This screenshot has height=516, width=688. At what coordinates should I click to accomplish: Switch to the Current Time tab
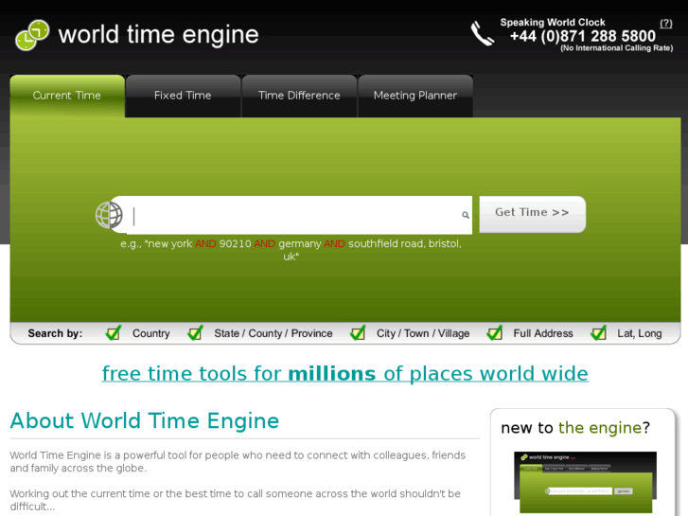point(67,96)
